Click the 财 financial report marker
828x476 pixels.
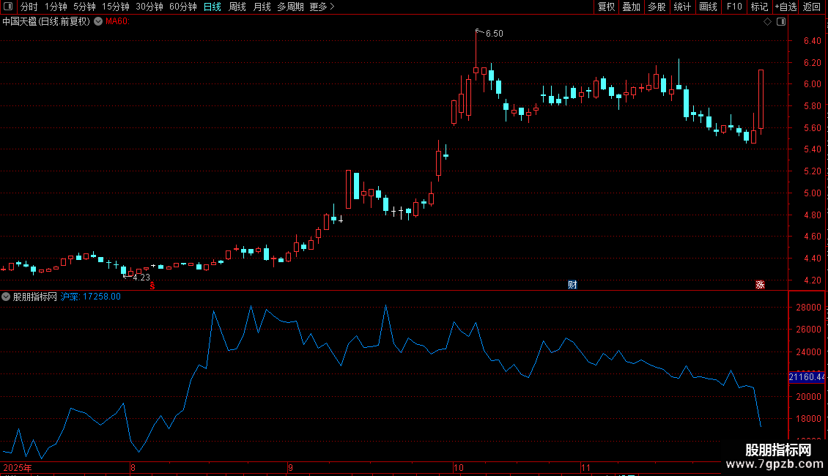click(x=572, y=285)
